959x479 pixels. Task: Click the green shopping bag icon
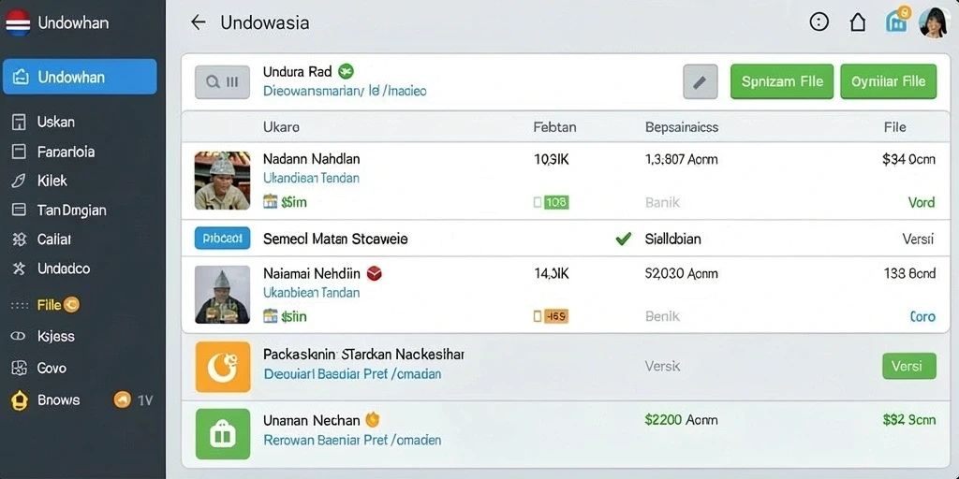coord(223,434)
